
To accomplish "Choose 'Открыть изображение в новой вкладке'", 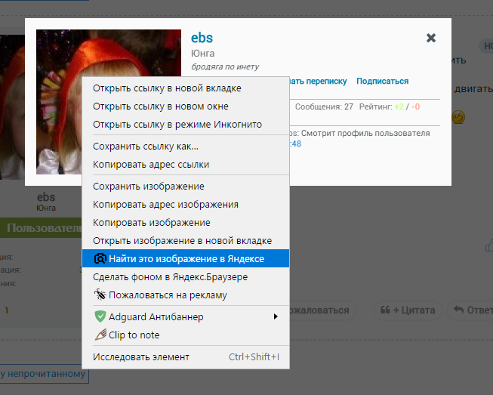I will (186, 241).
